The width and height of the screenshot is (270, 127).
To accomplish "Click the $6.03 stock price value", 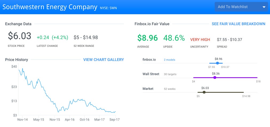I will 19,36.
